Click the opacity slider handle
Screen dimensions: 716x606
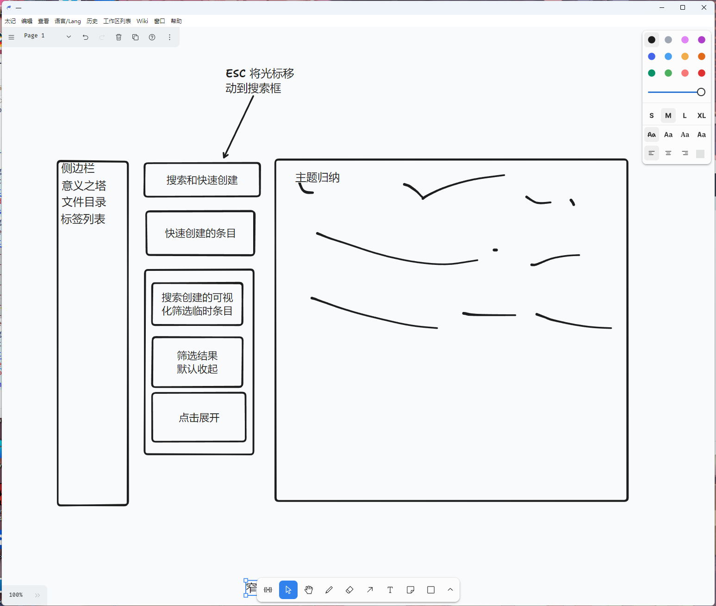[701, 92]
